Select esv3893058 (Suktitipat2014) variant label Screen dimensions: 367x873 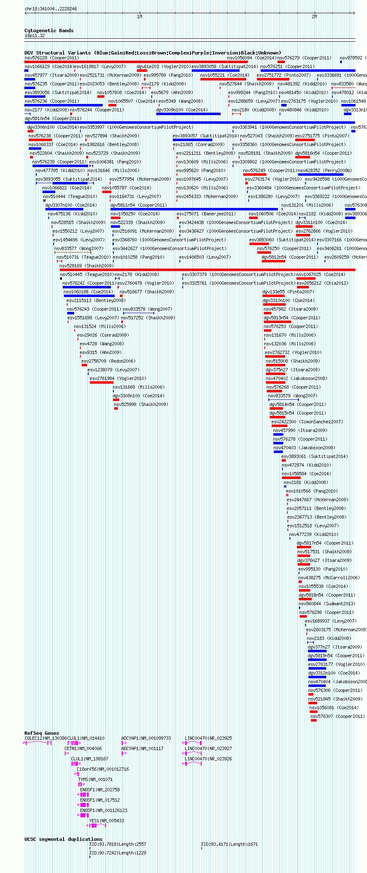225,66
